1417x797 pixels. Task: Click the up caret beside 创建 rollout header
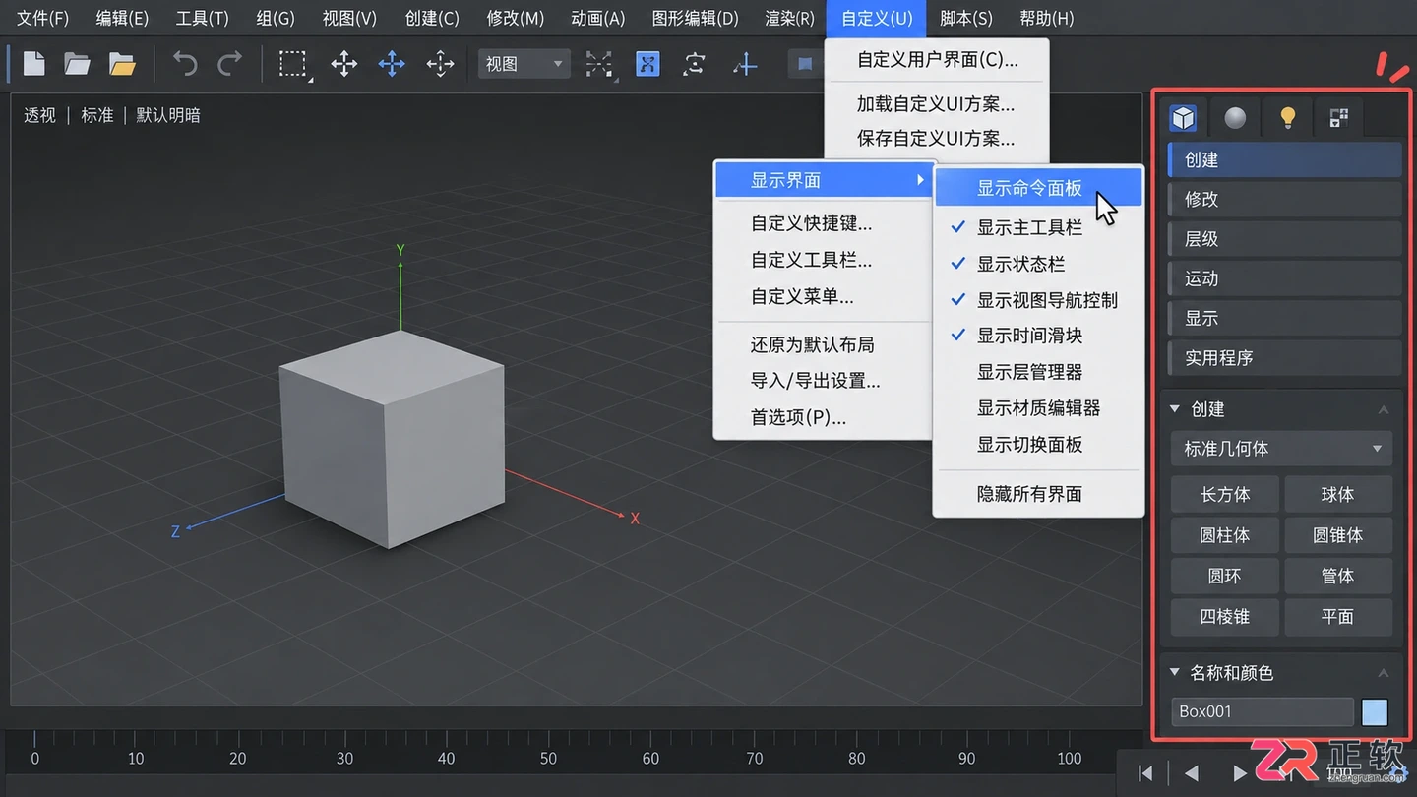click(1384, 409)
